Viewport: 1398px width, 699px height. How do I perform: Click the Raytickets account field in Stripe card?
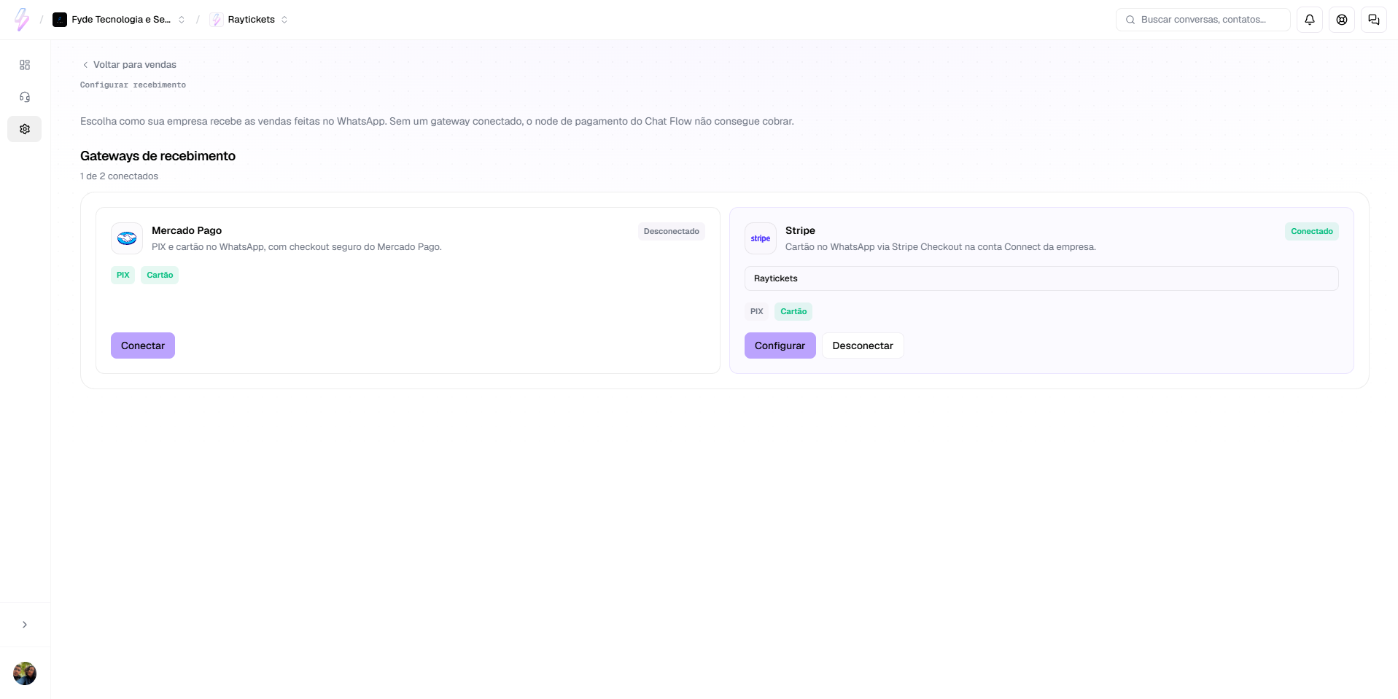tap(1041, 278)
